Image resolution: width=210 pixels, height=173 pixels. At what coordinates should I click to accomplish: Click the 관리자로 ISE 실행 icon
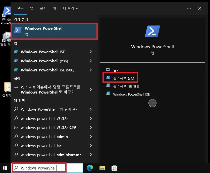click(108, 85)
